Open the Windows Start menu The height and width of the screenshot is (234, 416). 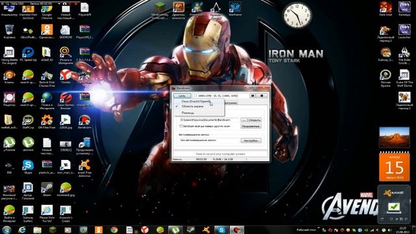(x=6, y=229)
